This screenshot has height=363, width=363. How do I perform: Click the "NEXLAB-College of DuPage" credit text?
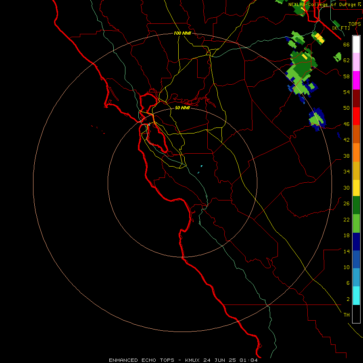click(x=322, y=4)
